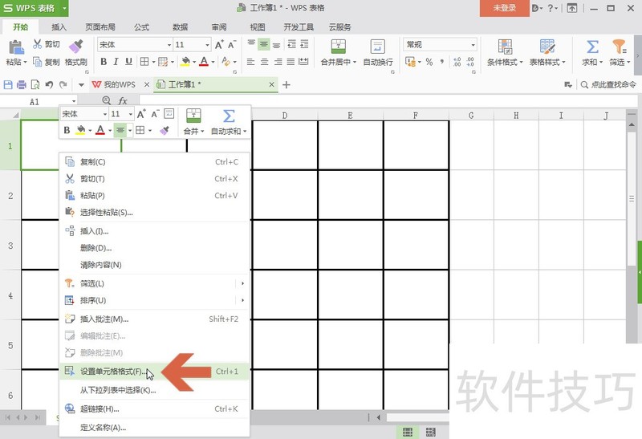Image resolution: width=642 pixels, height=439 pixels.
Task: Close the 工作簿1 document tab
Action: coord(271,84)
